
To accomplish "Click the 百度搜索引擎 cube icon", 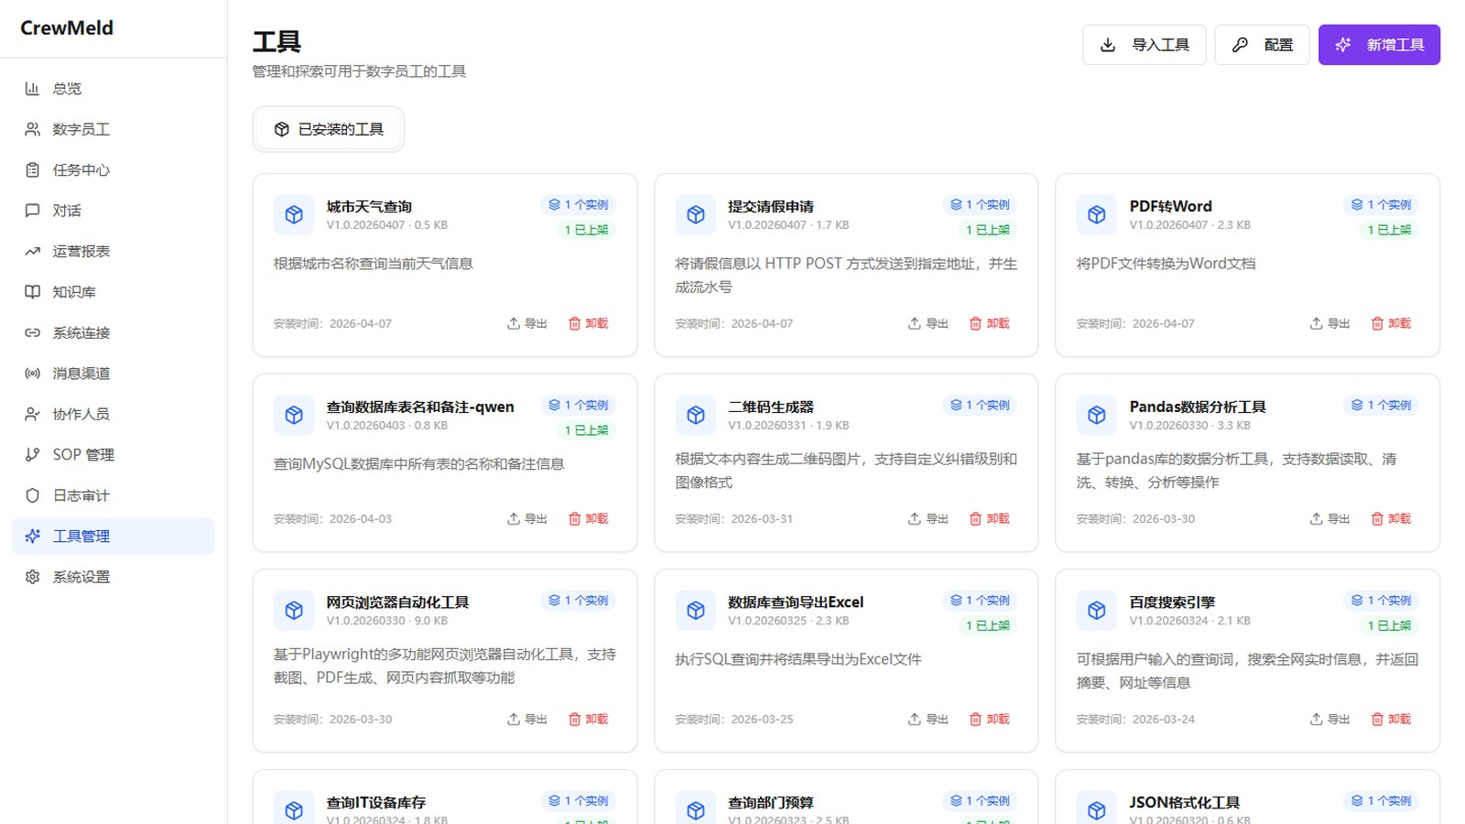I will [x=1097, y=611].
